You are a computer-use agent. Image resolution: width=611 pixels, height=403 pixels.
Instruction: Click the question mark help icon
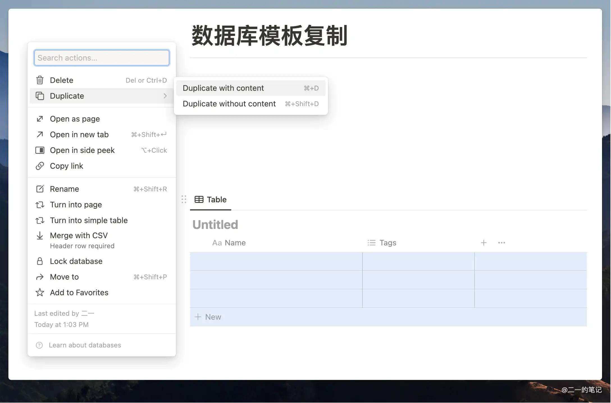point(39,345)
